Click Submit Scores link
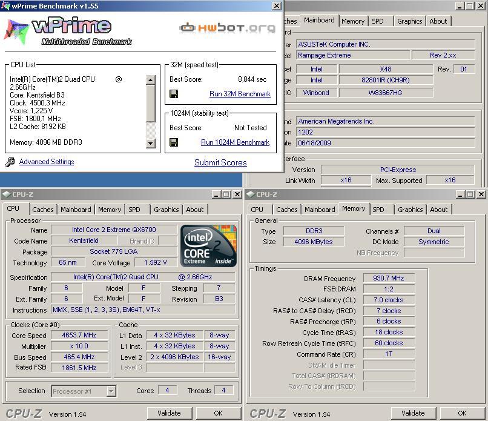Viewport: 488px width, 421px height. (x=220, y=162)
